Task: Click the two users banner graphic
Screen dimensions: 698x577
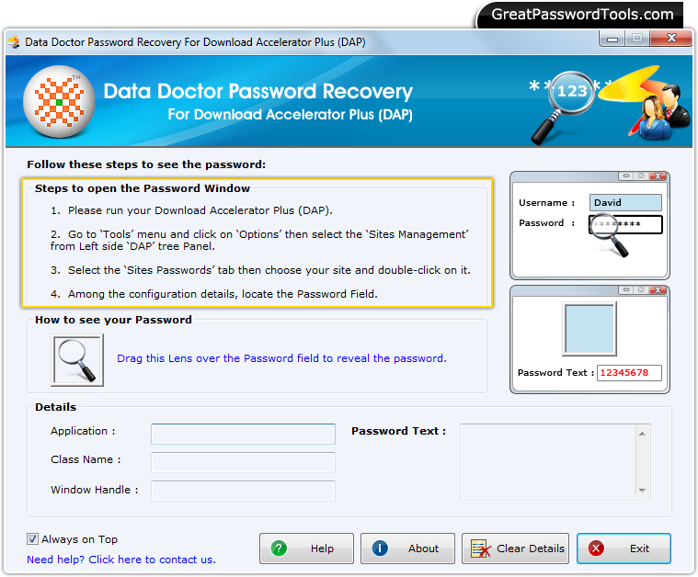Action: (x=659, y=111)
